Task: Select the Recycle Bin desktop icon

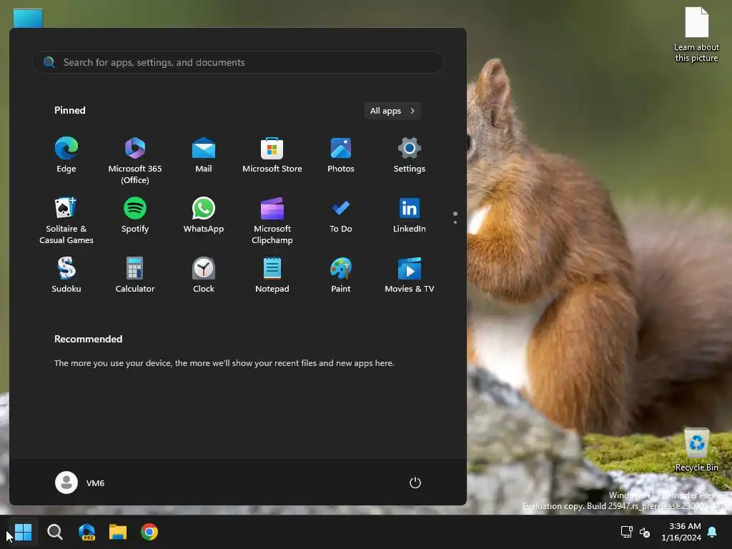Action: coord(696,450)
